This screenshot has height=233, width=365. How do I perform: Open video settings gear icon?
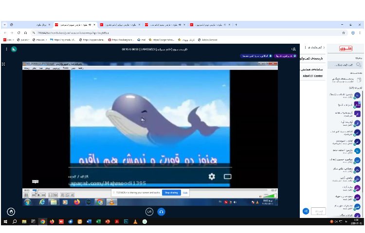[212, 177]
